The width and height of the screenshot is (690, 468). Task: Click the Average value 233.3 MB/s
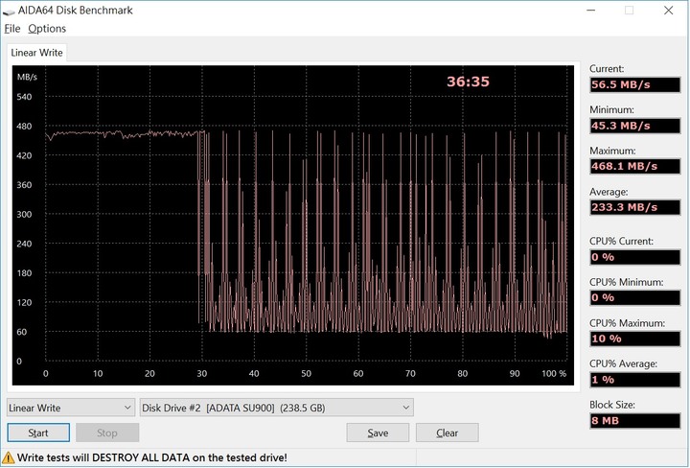pos(635,207)
